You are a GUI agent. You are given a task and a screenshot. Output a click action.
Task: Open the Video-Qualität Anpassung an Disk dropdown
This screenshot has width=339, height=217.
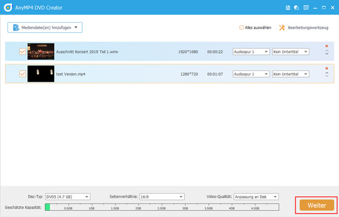256,197
